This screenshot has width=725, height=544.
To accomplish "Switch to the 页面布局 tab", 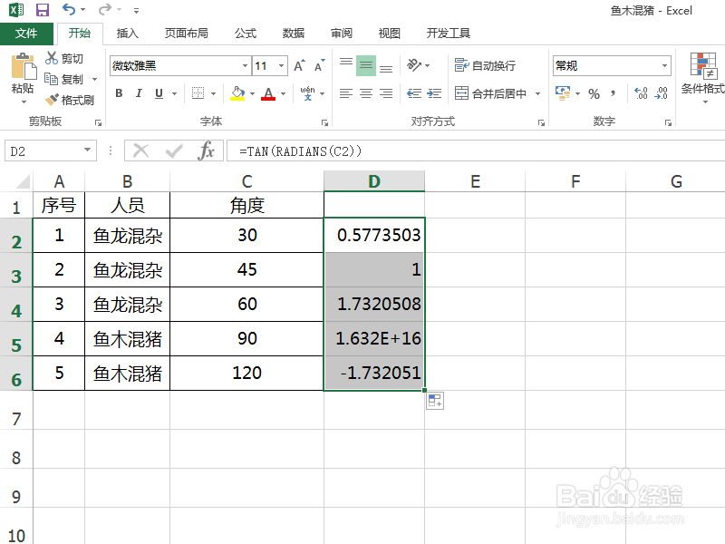I will (x=187, y=34).
